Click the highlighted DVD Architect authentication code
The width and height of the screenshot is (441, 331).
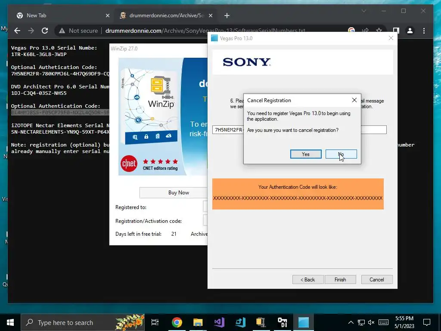click(60, 112)
